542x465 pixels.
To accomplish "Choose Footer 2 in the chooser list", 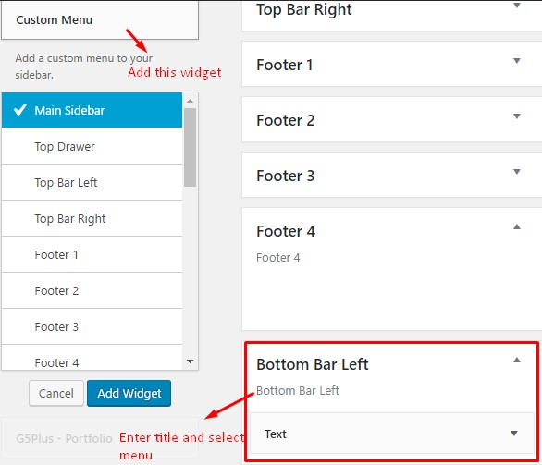I will pyautogui.click(x=92, y=291).
